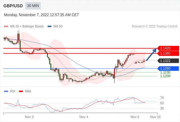Click the Nov 6 date axis label
This screenshot has width=180, height=122.
pyautogui.click(x=135, y=117)
